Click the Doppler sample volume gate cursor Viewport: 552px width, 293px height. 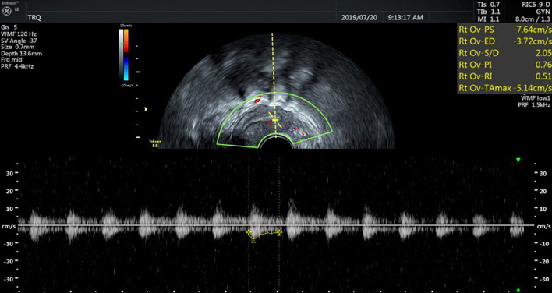point(275,121)
